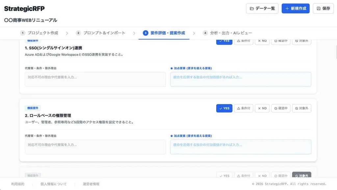Focus 加点要素 input for SSO連携
The width and height of the screenshot is (337, 190).
[x=241, y=79]
